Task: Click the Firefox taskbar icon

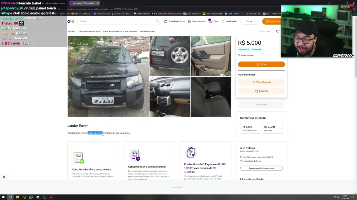Action: click(x=10, y=197)
